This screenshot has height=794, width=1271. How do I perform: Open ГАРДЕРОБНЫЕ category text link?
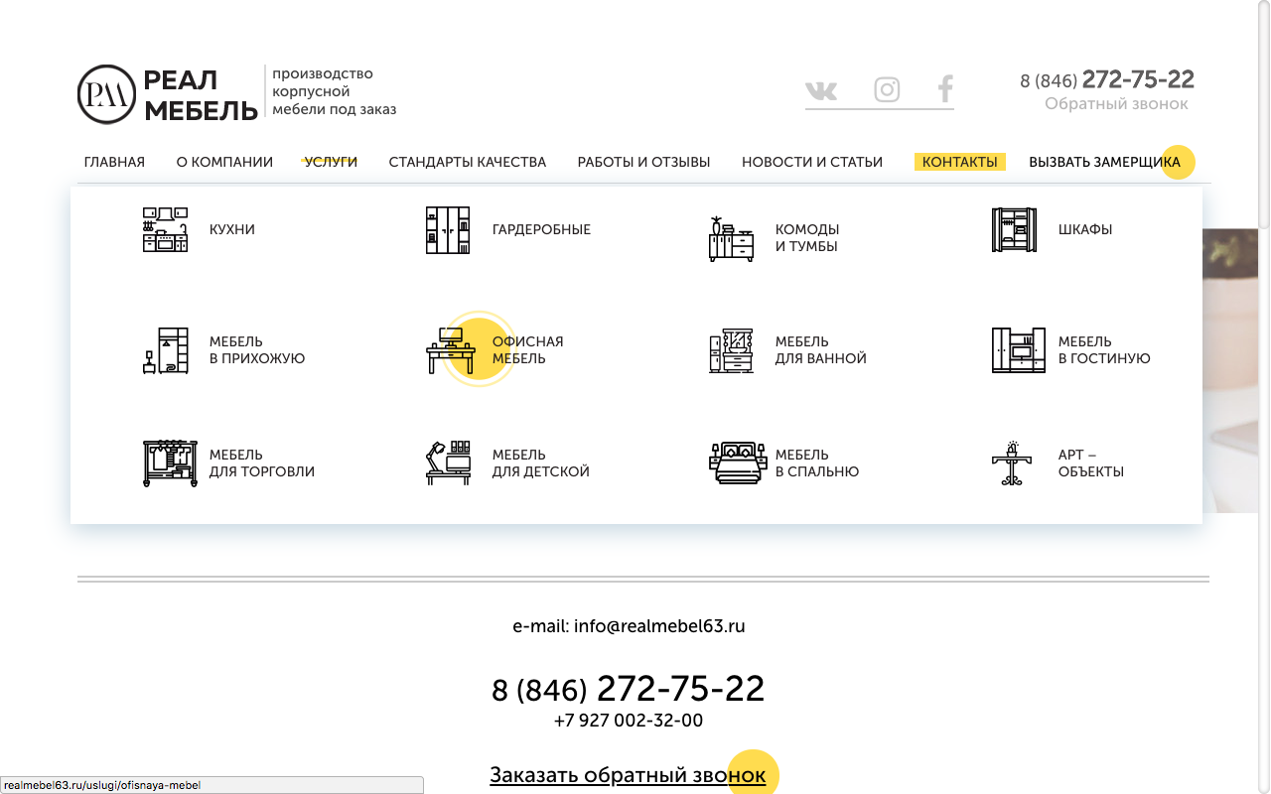(541, 229)
